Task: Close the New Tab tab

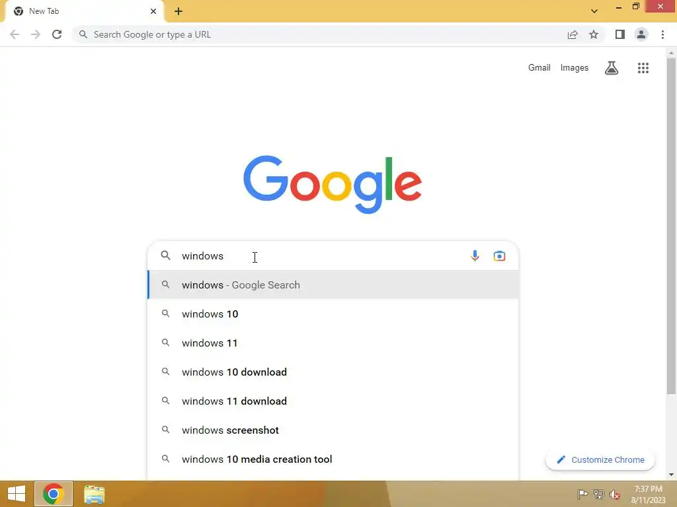Action: tap(153, 11)
